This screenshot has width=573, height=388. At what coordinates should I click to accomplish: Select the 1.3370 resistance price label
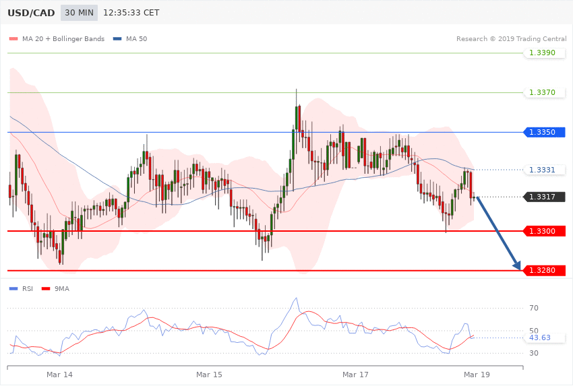[x=545, y=93]
